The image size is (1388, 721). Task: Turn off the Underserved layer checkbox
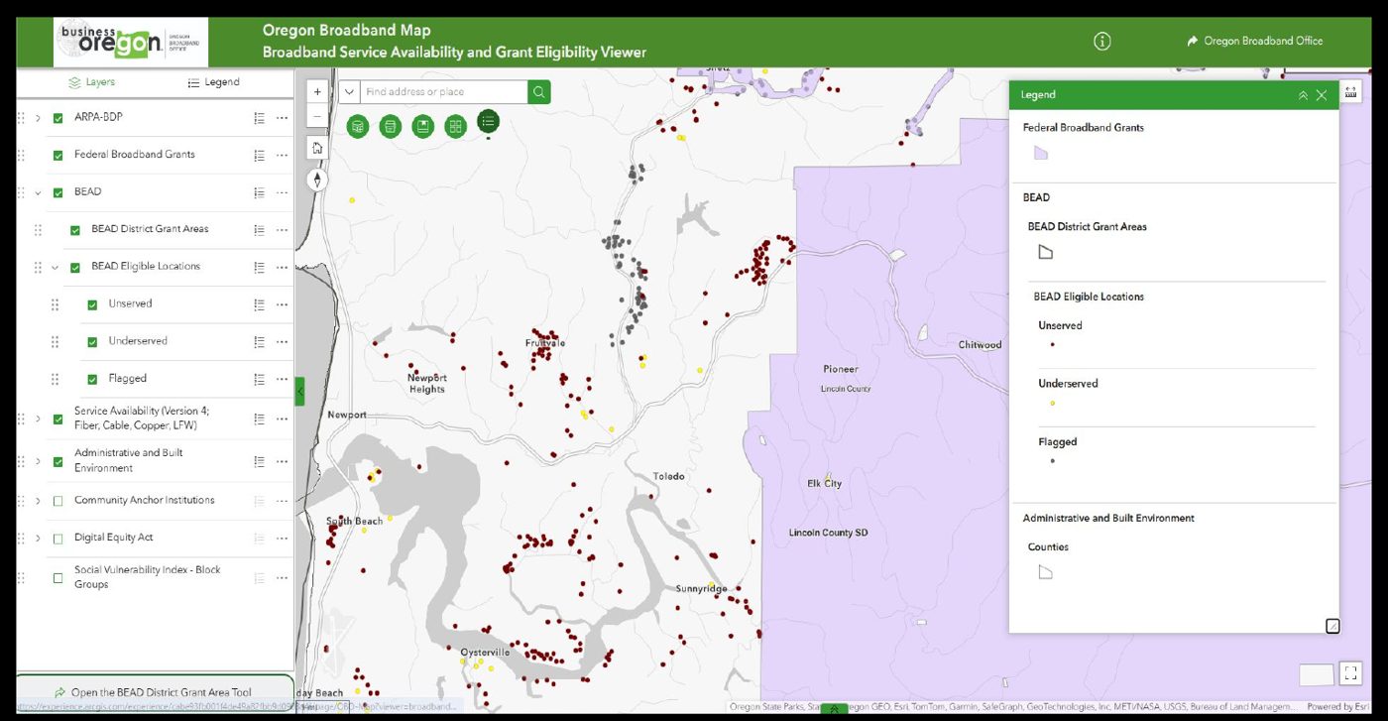[x=92, y=342]
